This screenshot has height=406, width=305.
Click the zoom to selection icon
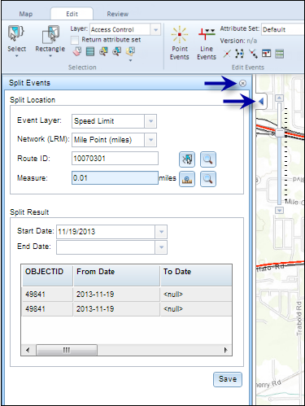coord(130,50)
